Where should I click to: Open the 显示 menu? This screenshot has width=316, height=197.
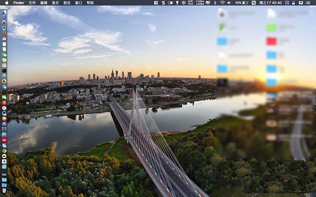[55, 3]
